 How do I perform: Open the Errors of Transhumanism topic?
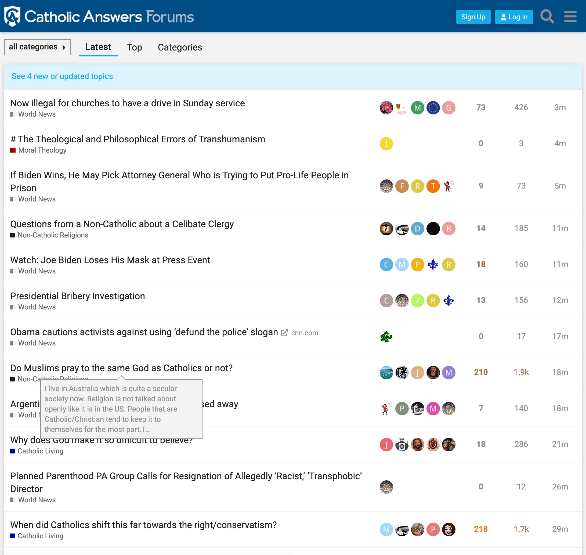point(138,139)
